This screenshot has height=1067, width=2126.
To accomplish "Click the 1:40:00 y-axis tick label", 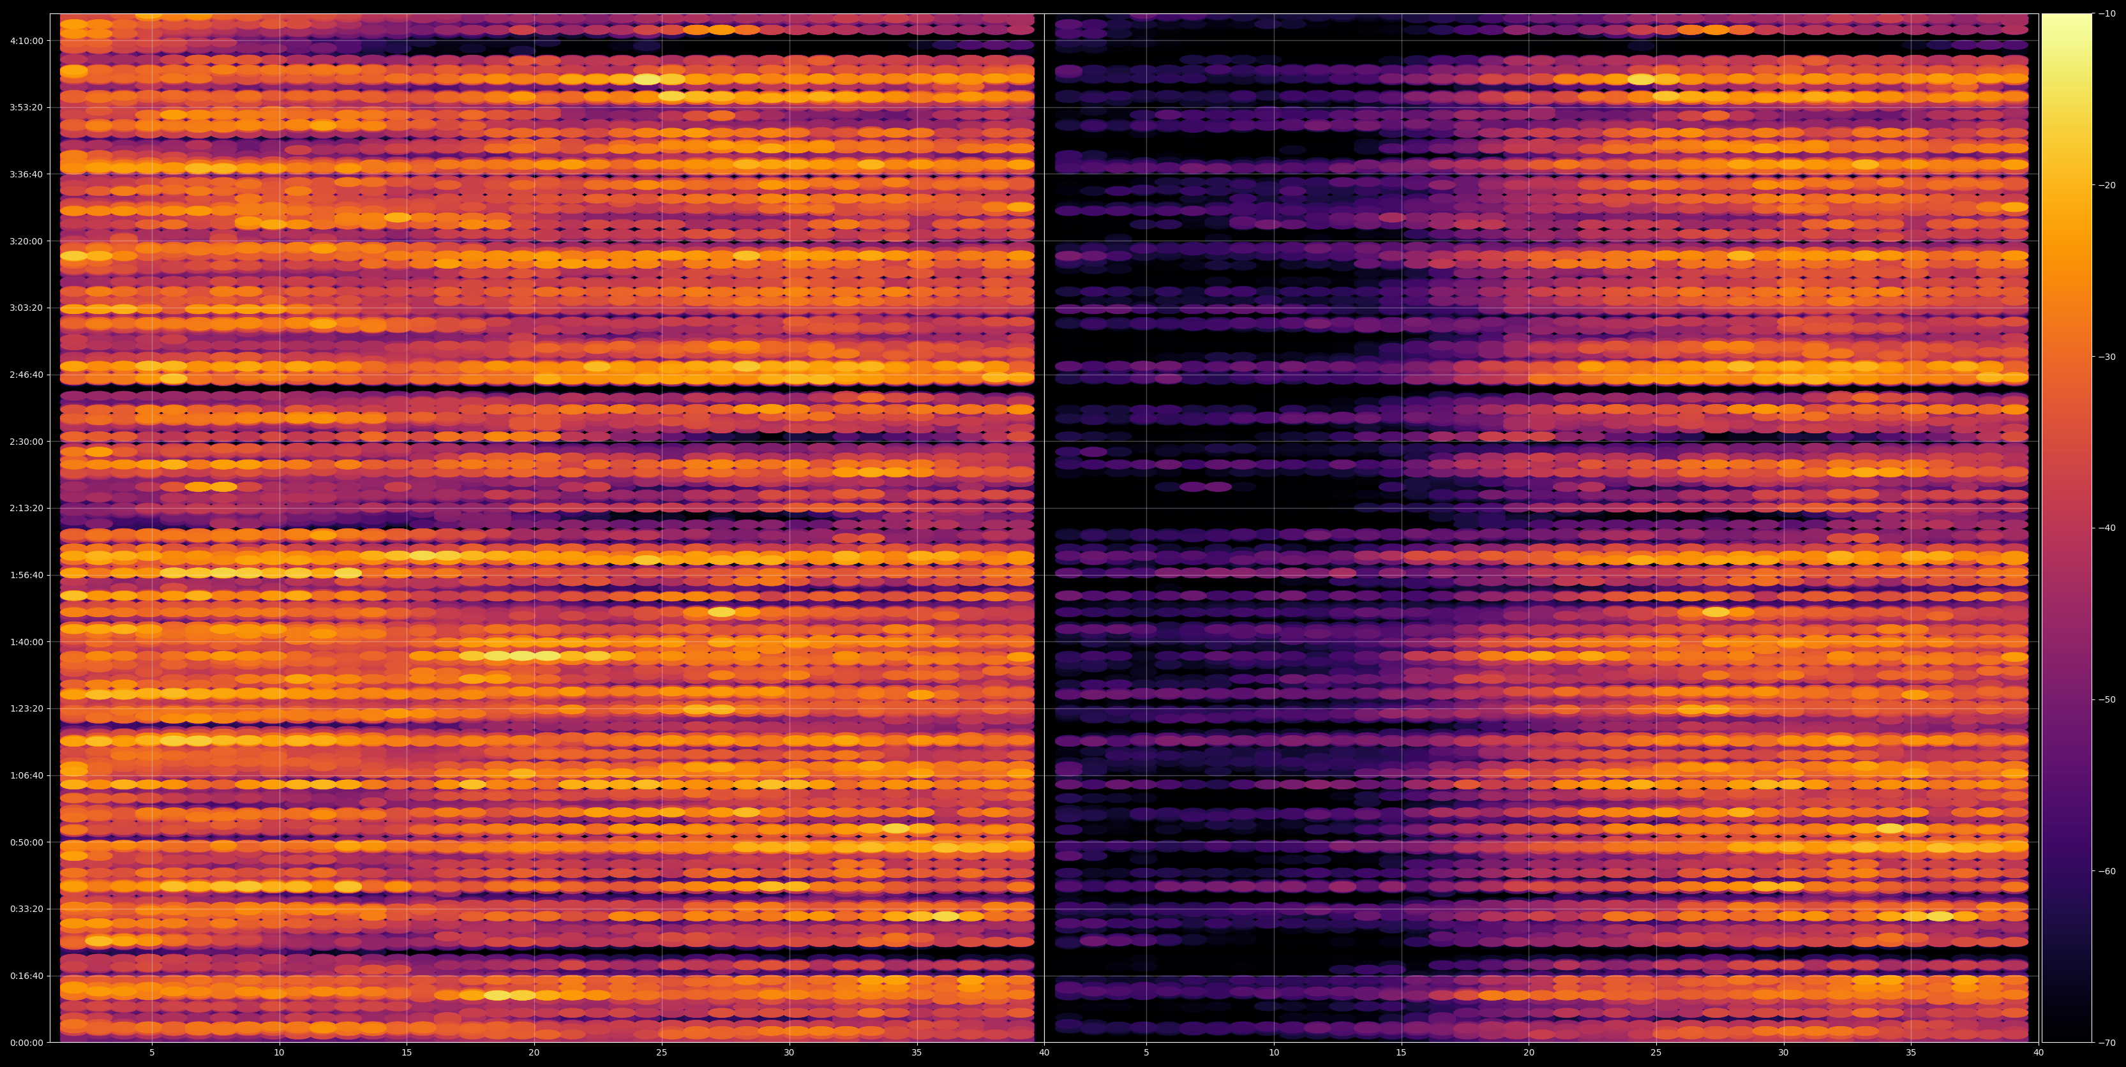I will pos(26,642).
